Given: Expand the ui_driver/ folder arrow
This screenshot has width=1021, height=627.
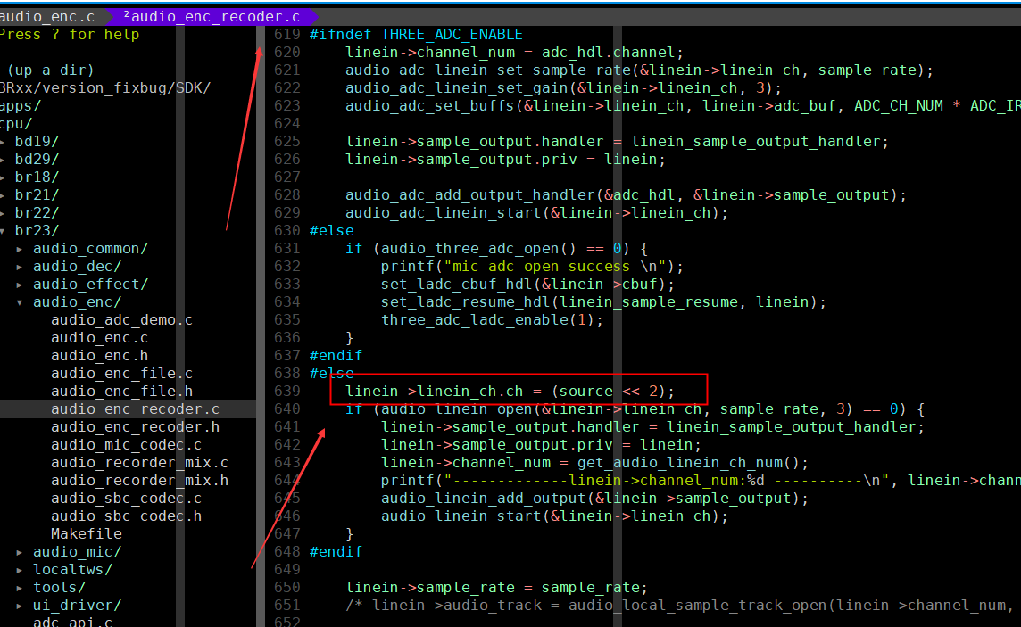Looking at the screenshot, I should coord(20,606).
